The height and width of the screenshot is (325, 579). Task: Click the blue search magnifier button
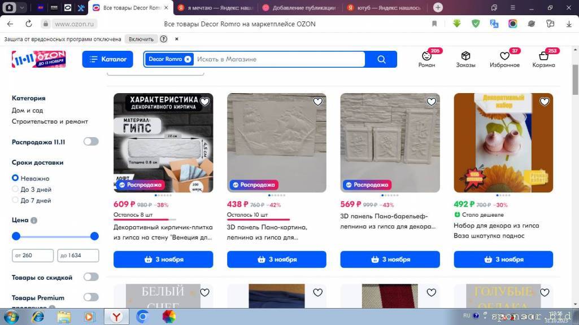[x=381, y=59]
